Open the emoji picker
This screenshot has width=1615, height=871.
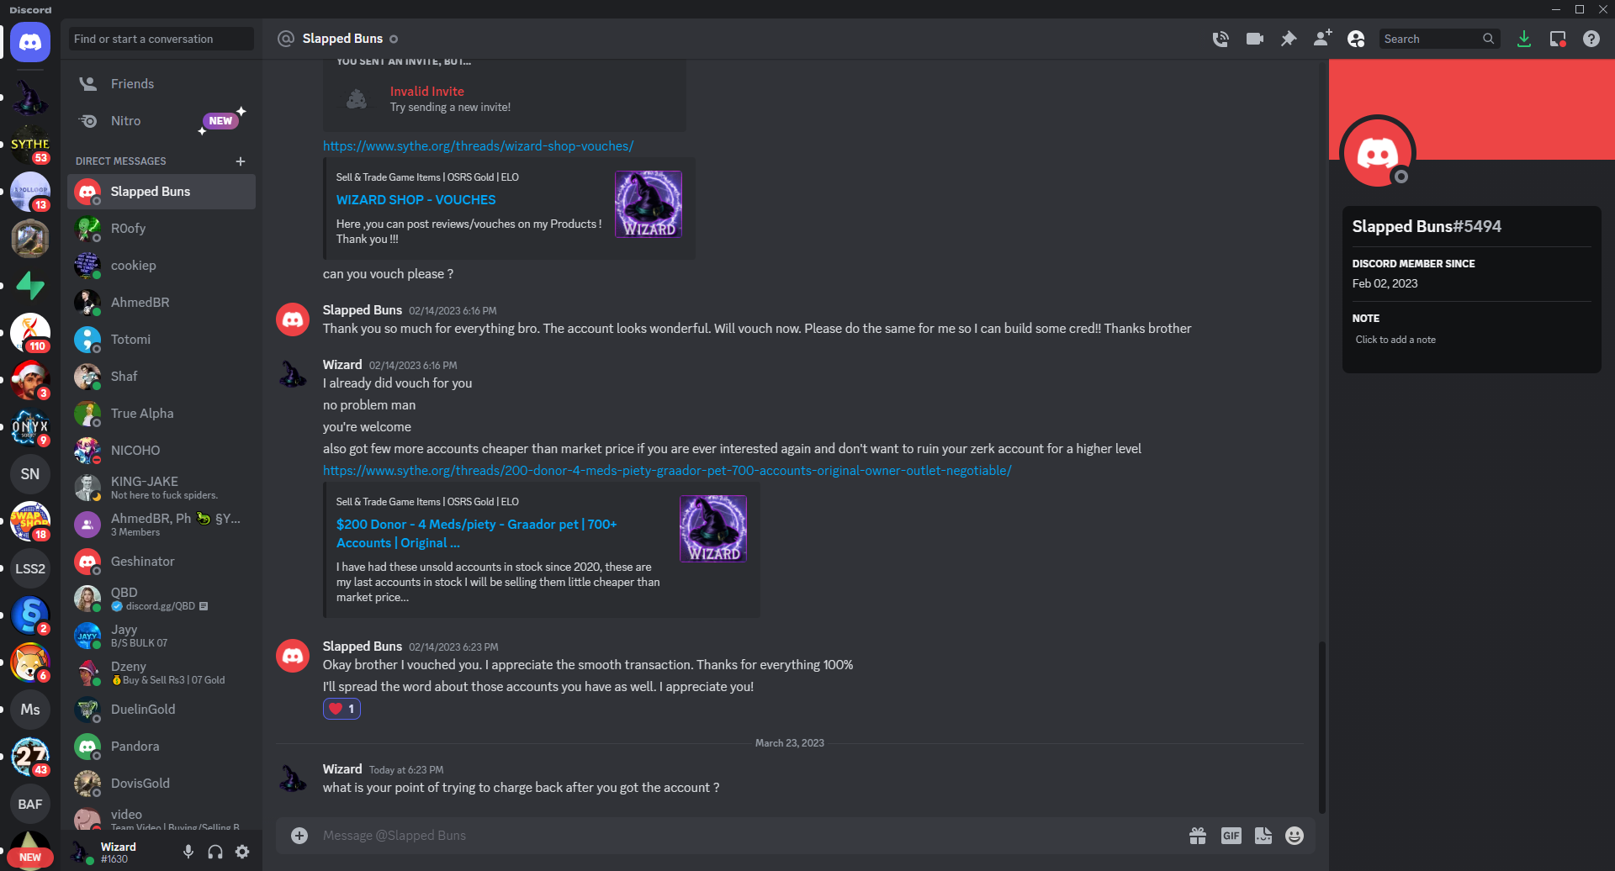[1295, 836]
